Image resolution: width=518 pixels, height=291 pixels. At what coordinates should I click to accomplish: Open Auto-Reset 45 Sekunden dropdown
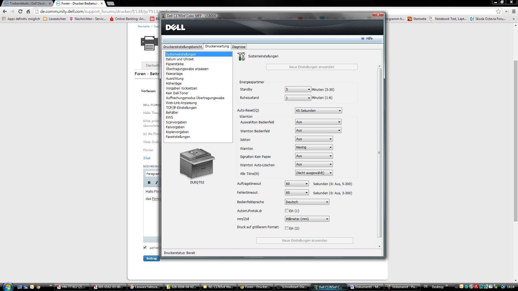(318, 110)
